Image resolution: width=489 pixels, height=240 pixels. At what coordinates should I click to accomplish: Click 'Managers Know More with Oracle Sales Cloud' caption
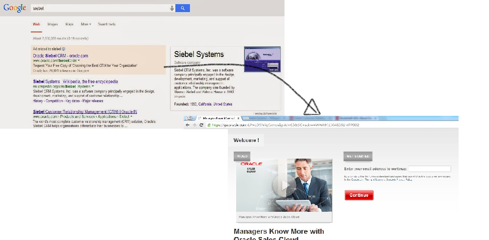click(269, 217)
